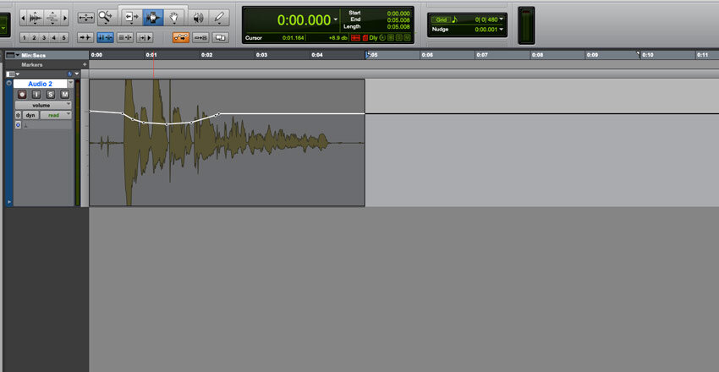The image size is (719, 372).
Task: Click the last green status indicator
Action: tap(408, 37)
